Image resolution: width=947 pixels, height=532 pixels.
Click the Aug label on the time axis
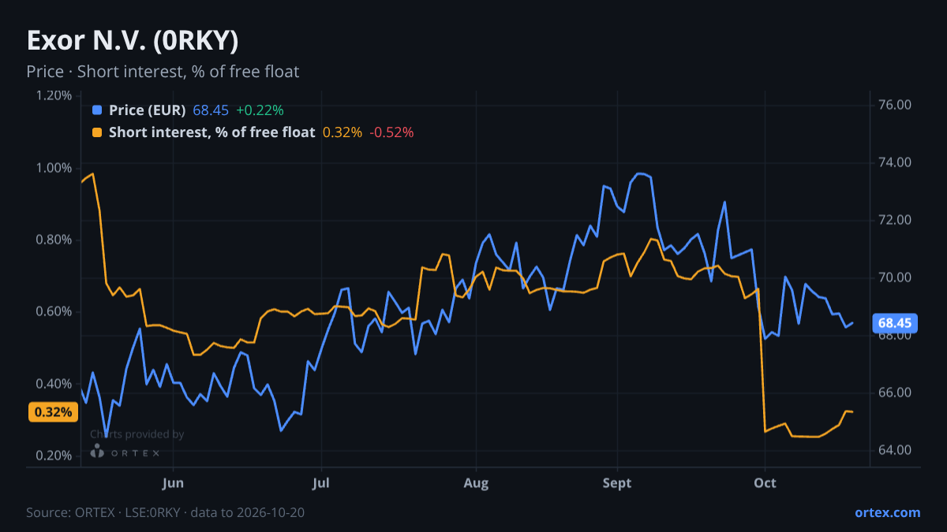476,483
